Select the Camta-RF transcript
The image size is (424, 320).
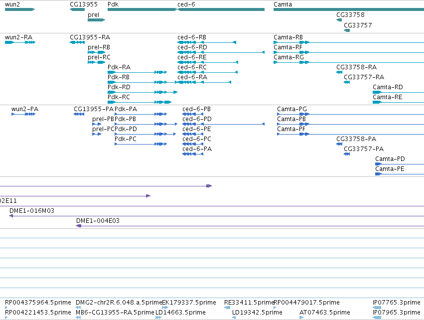point(349,52)
